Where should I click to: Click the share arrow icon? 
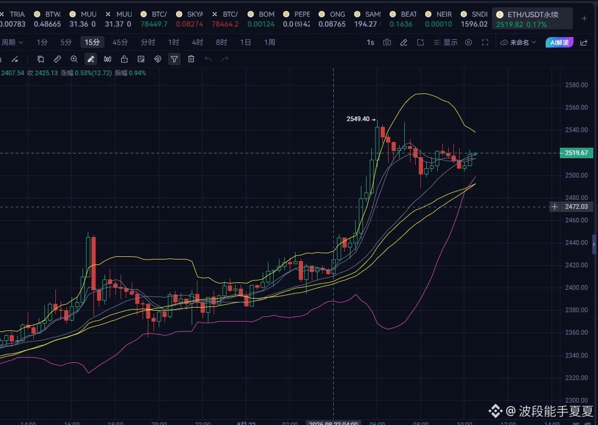584,42
